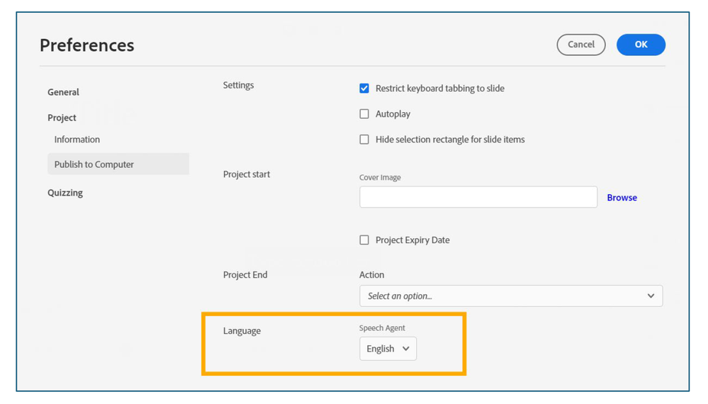Click the Speech Agent label text
Screen dimensions: 708x404
(382, 328)
